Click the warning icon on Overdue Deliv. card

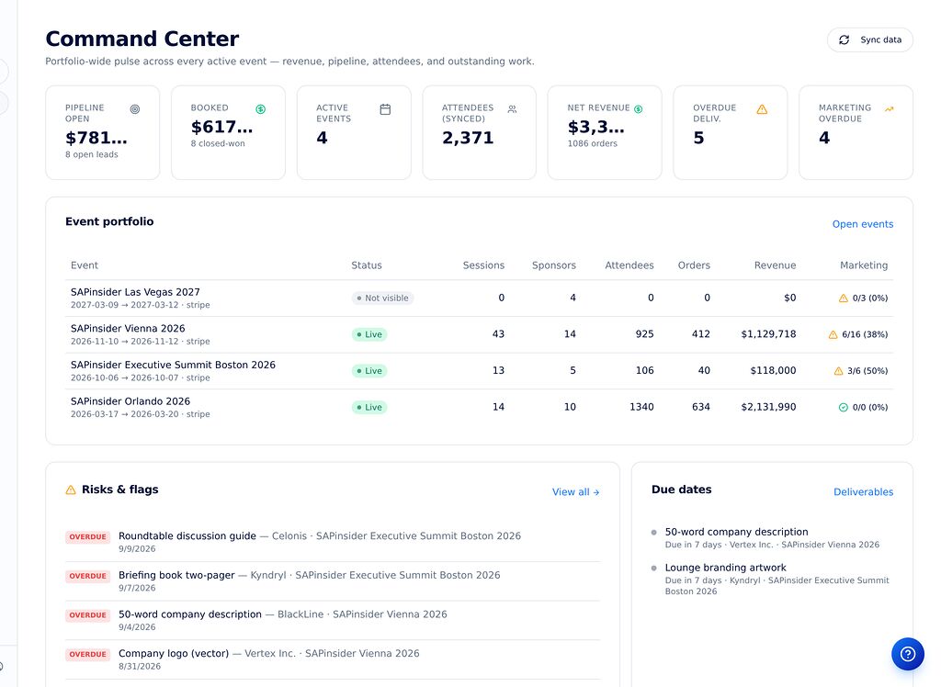(762, 109)
